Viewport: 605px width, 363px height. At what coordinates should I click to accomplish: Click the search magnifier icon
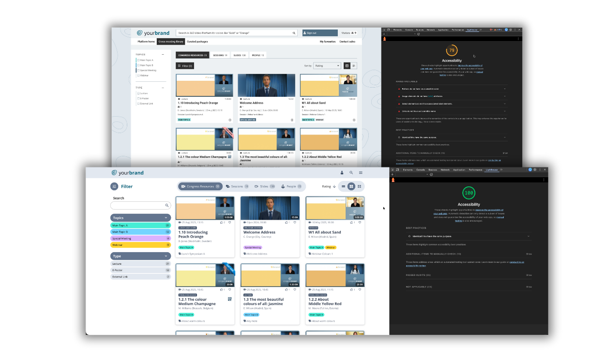pos(351,172)
